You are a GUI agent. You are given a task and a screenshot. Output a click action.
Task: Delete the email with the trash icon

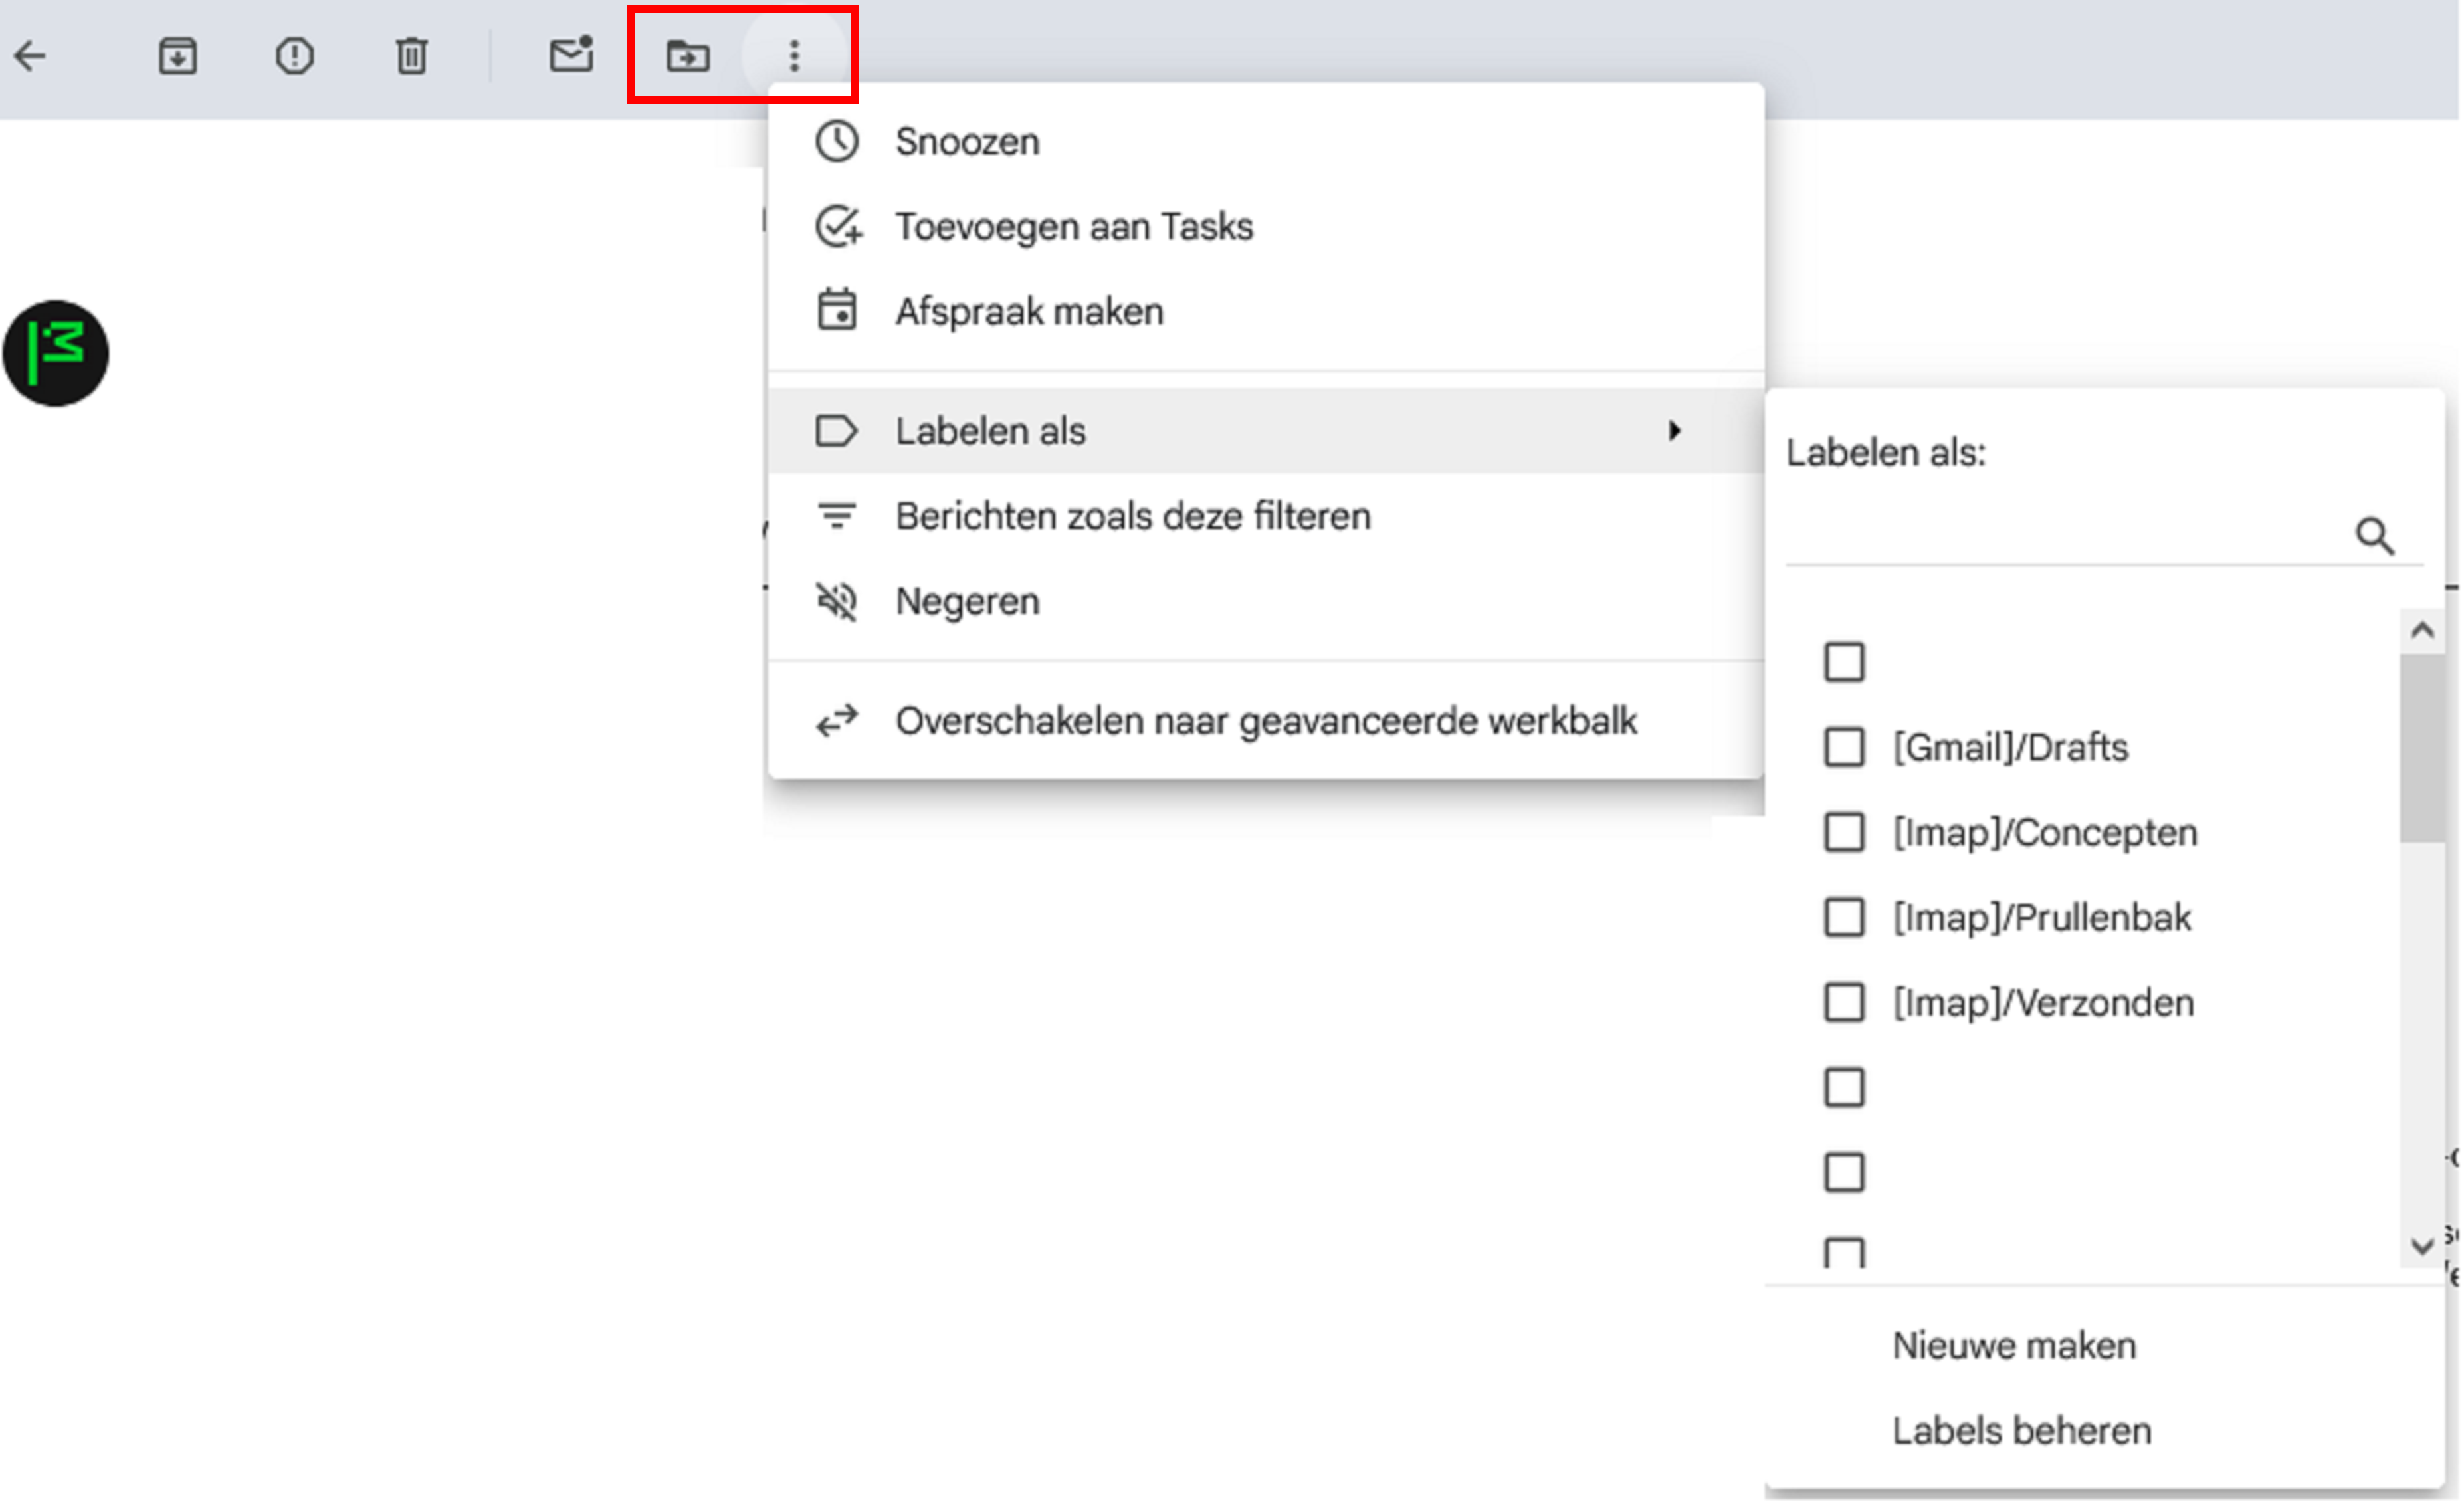(411, 56)
